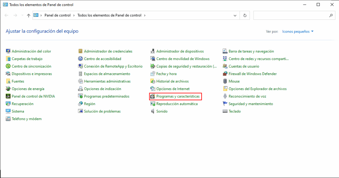339x178 pixels.
Task: Expand the address bar history dropdown
Action: coord(235,15)
